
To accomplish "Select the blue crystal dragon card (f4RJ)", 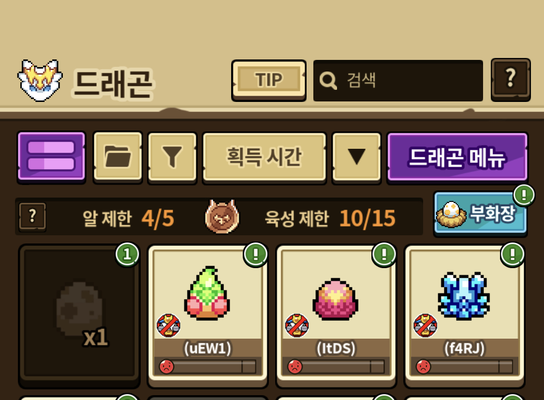I will [x=465, y=316].
